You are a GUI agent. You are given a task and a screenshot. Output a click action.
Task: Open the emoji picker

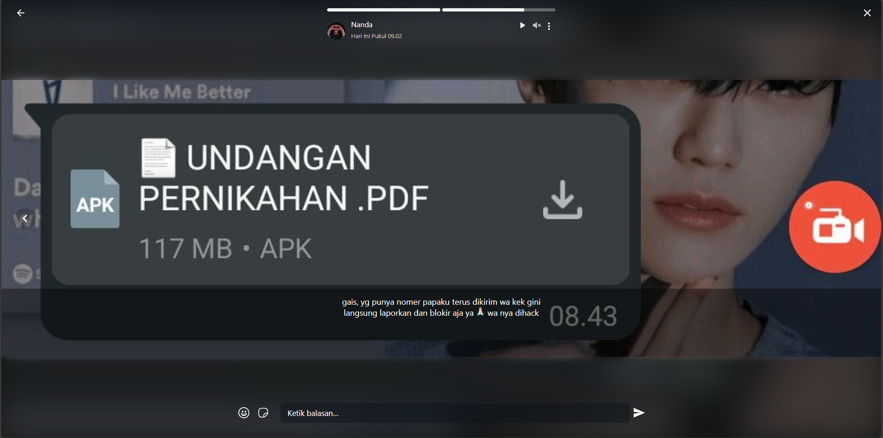pyautogui.click(x=243, y=413)
